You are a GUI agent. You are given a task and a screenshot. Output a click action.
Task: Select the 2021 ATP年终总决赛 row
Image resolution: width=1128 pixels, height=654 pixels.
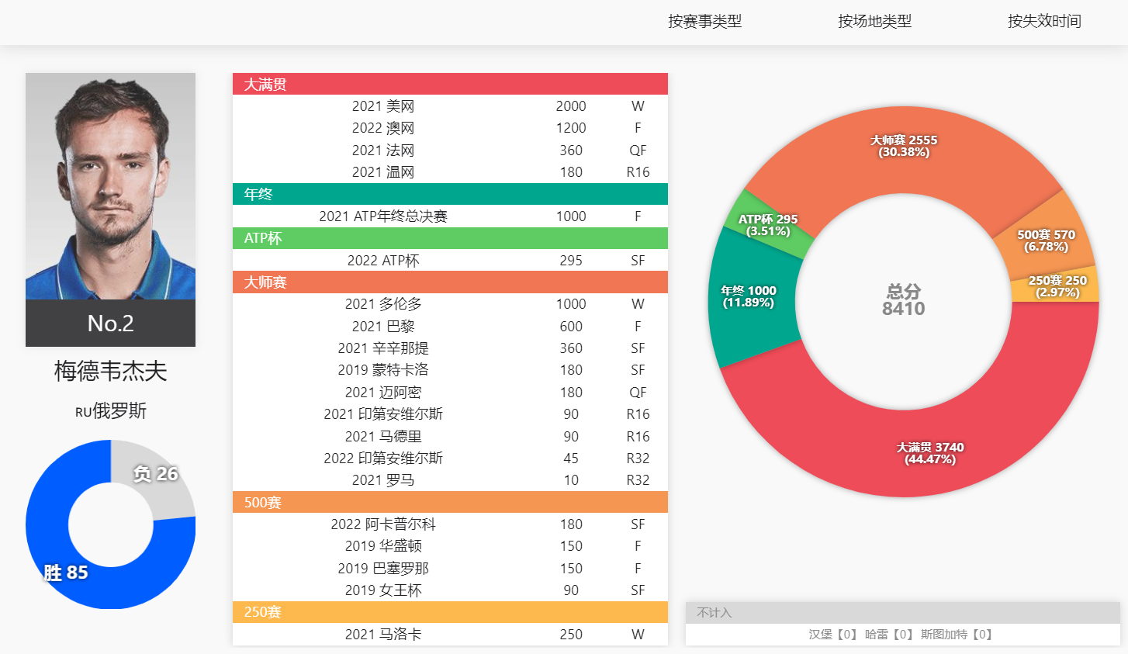[450, 216]
